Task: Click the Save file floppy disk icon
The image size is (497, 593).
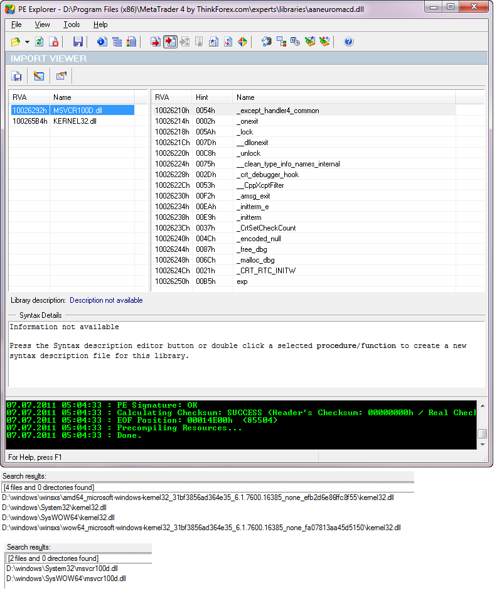Action: click(78, 42)
